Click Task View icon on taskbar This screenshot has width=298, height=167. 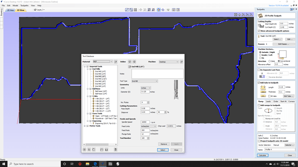click(x=72, y=164)
